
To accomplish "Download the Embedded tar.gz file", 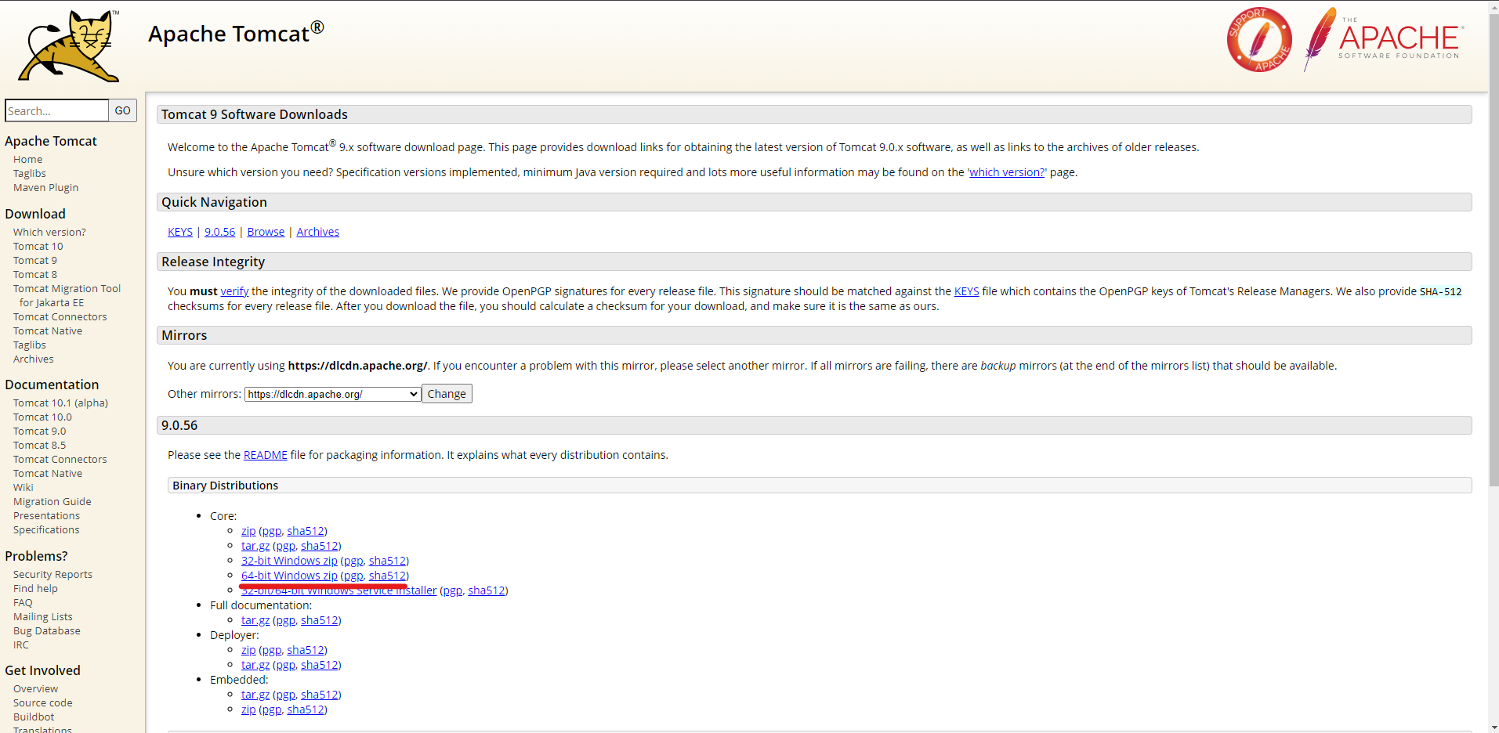I will point(255,695).
